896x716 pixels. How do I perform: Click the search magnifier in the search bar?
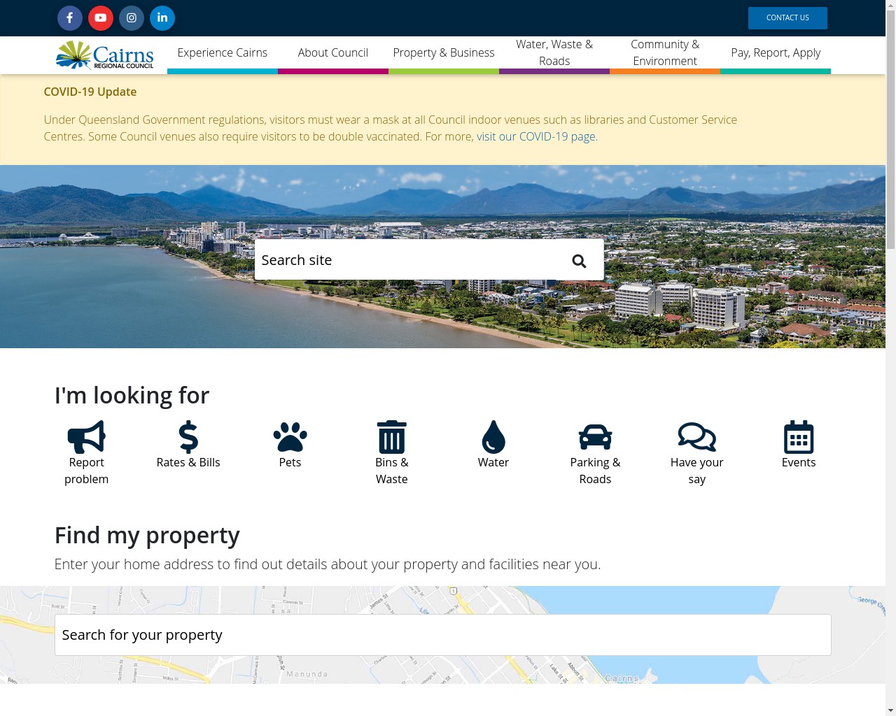579,259
